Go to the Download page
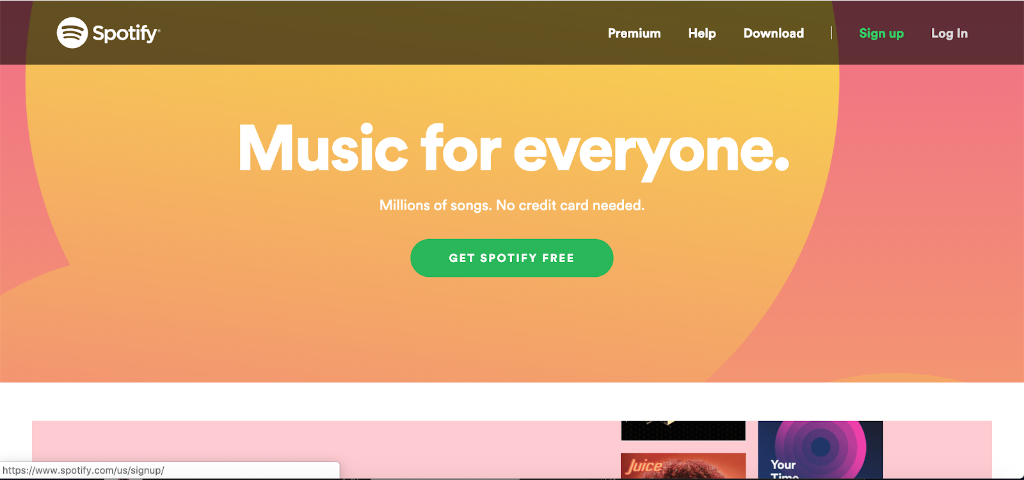This screenshot has width=1024, height=480. pos(774,33)
